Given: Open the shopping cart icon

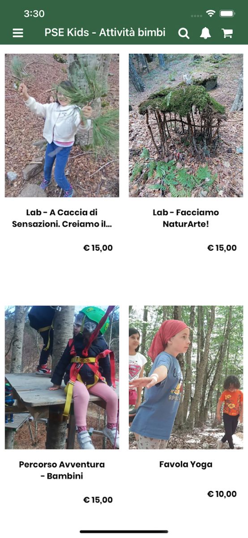Looking at the screenshot, I should tap(227, 33).
